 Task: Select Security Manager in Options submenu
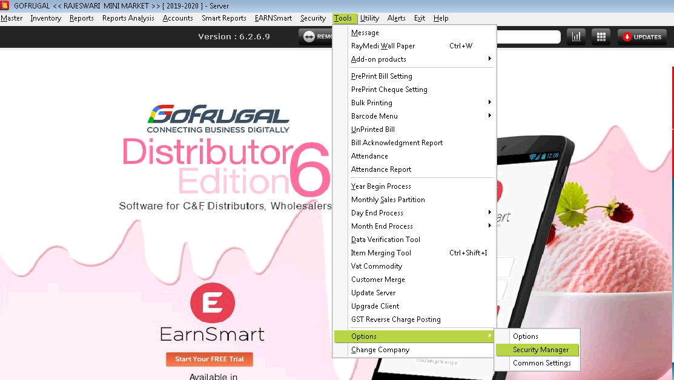pyautogui.click(x=540, y=350)
